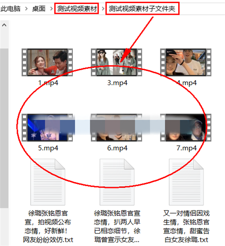The height and width of the screenshot is (246, 225).
Task: Select the 4.mp4 video thumbnail
Action: (185, 62)
